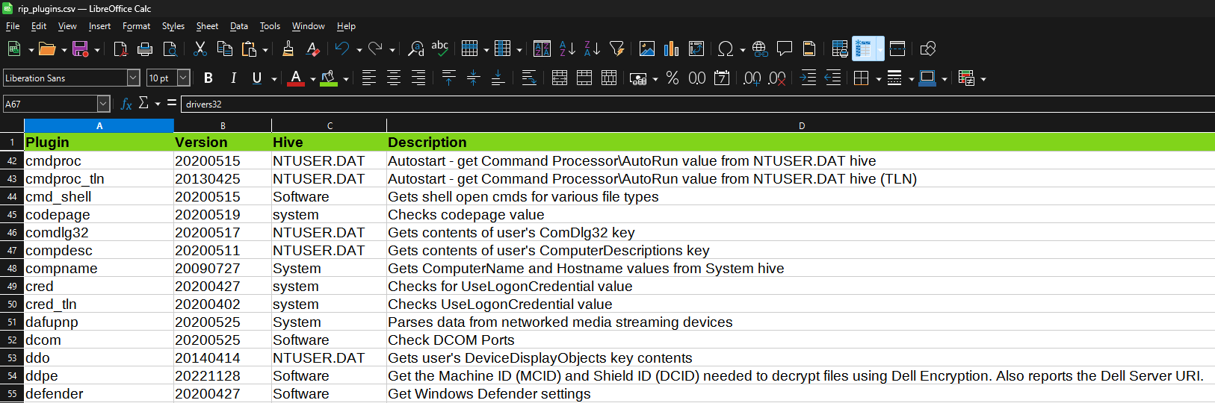Click the Clone Formatting paintbrush icon
This screenshot has height=403, width=1215.
point(288,49)
